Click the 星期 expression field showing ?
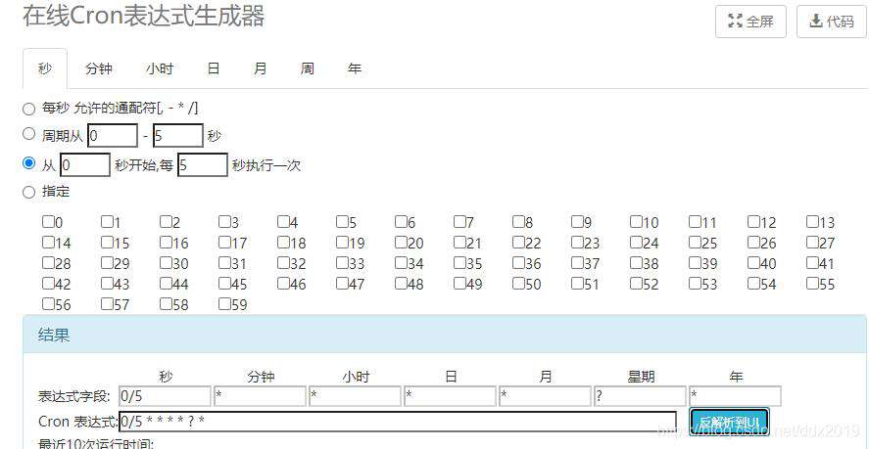Image resolution: width=869 pixels, height=449 pixels. click(x=641, y=396)
